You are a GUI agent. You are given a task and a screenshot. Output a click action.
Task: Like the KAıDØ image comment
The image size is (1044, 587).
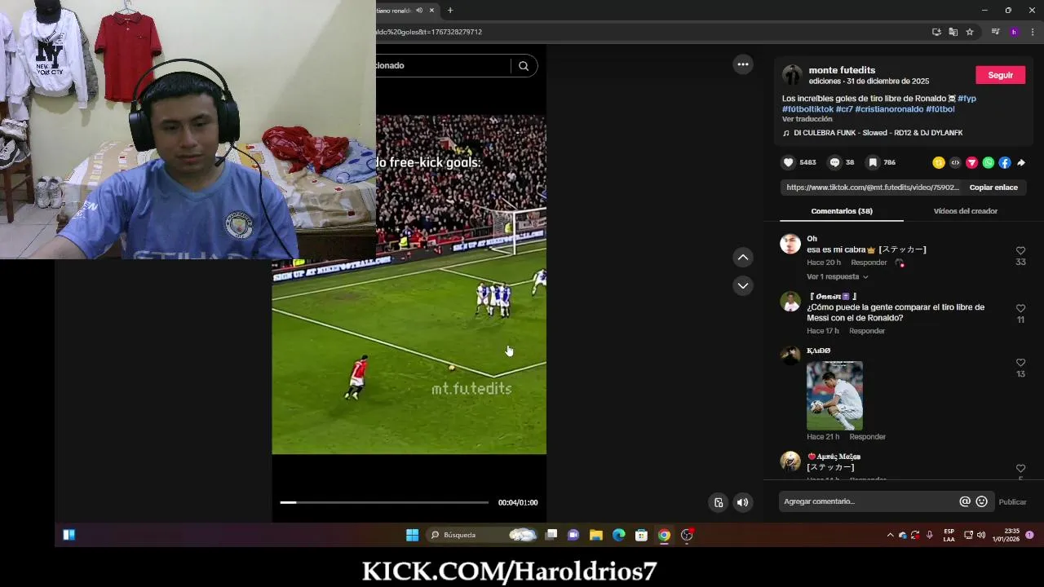pyautogui.click(x=1020, y=363)
